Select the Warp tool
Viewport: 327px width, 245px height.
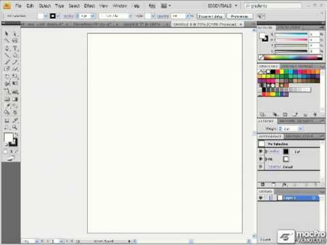[x=7, y=84]
